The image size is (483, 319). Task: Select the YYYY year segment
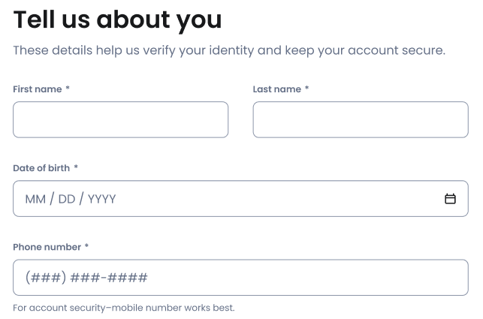(x=101, y=199)
